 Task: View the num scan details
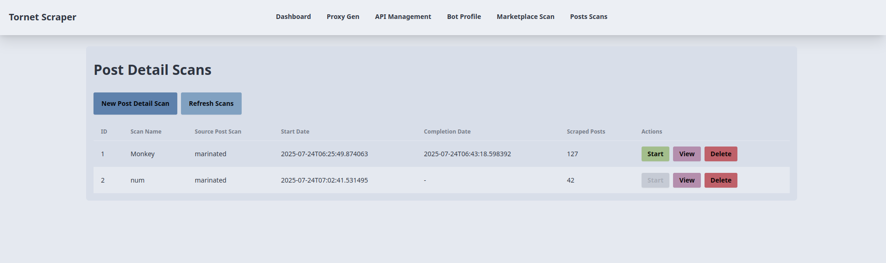tap(686, 180)
